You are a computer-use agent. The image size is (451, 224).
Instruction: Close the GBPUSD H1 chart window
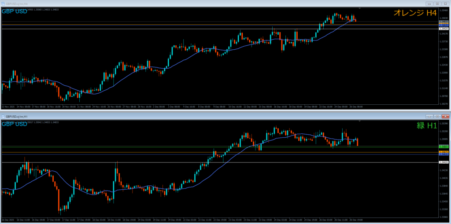click(x=445, y=116)
